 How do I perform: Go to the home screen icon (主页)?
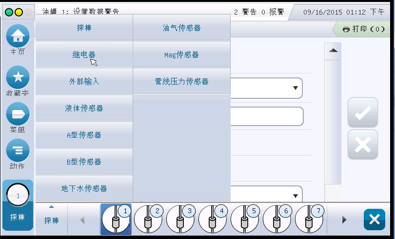pos(18,37)
